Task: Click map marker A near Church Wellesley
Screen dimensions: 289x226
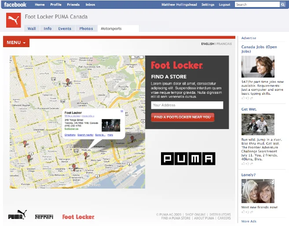Action: 85,156
